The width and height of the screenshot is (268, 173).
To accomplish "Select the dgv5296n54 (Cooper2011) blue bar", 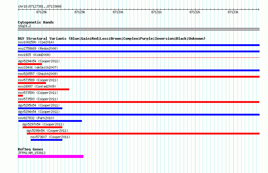I will pos(139,115).
